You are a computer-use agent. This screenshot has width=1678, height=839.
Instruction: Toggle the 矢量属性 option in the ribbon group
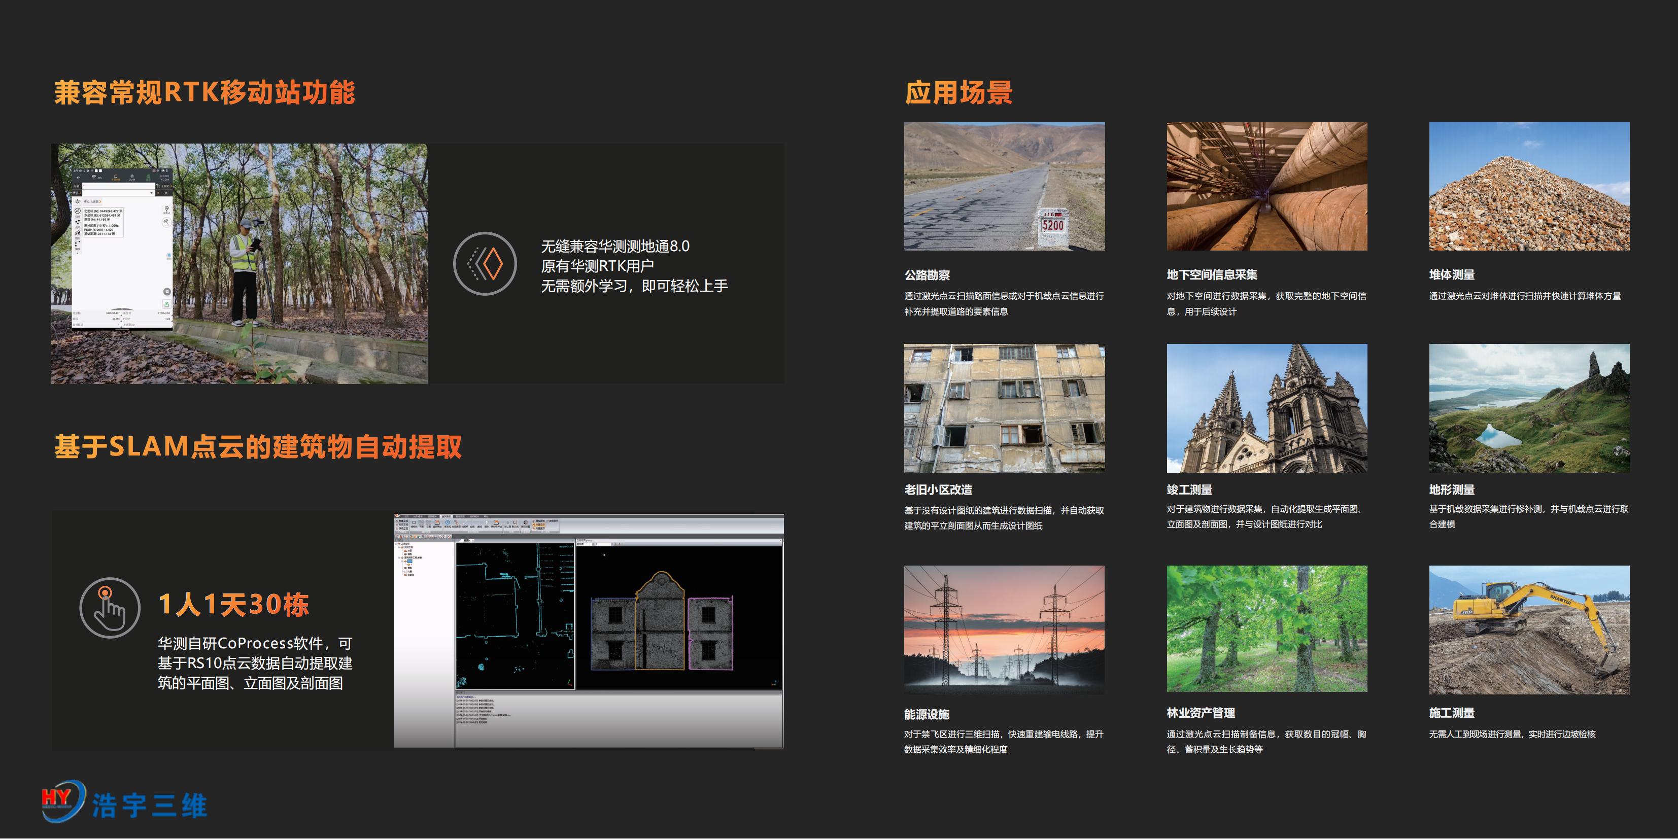(540, 528)
